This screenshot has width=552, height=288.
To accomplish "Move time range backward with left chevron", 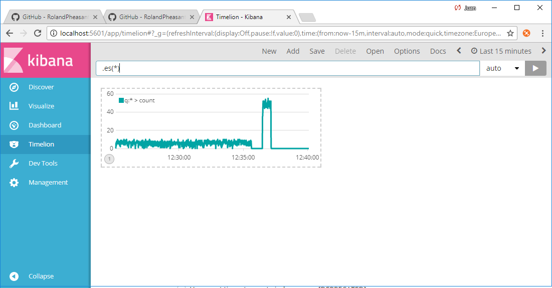I will pyautogui.click(x=459, y=51).
